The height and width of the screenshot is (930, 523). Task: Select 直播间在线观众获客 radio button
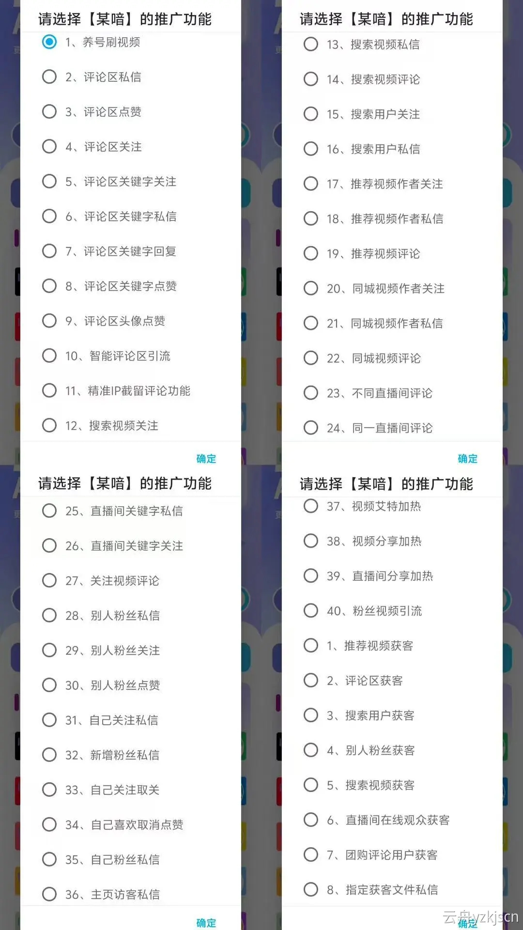pos(311,820)
